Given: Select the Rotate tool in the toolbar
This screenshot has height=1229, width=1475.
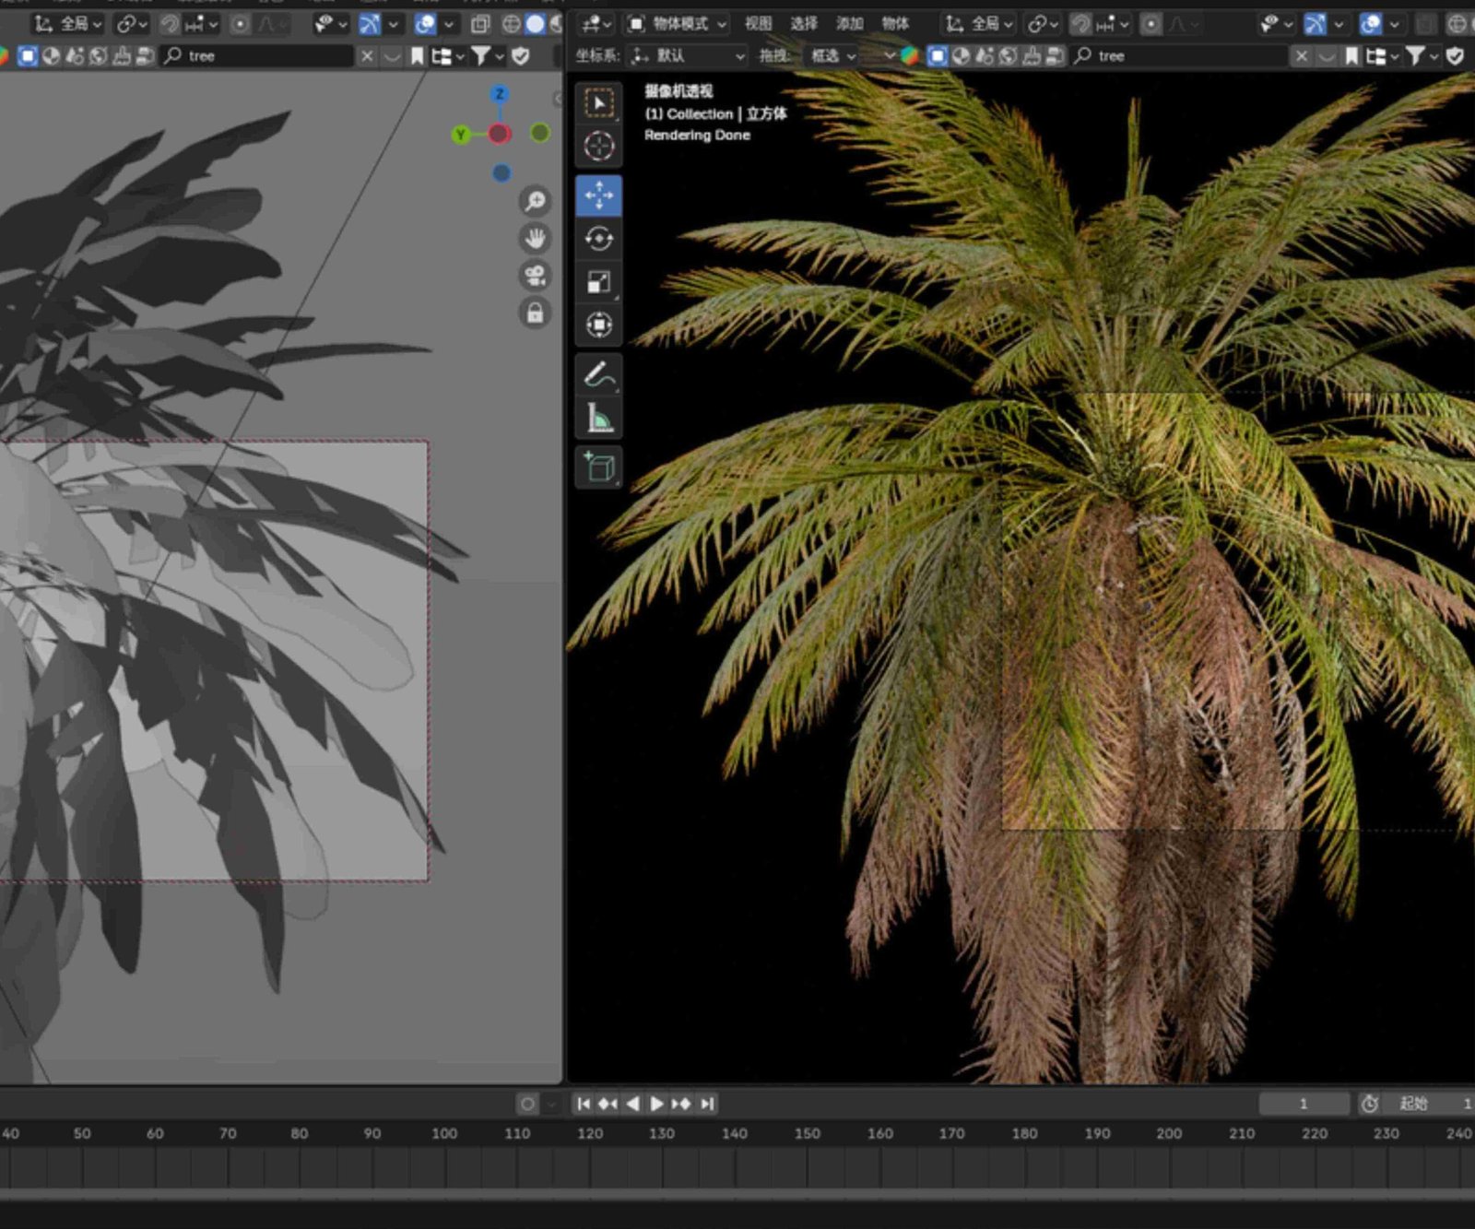Looking at the screenshot, I should coord(598,239).
